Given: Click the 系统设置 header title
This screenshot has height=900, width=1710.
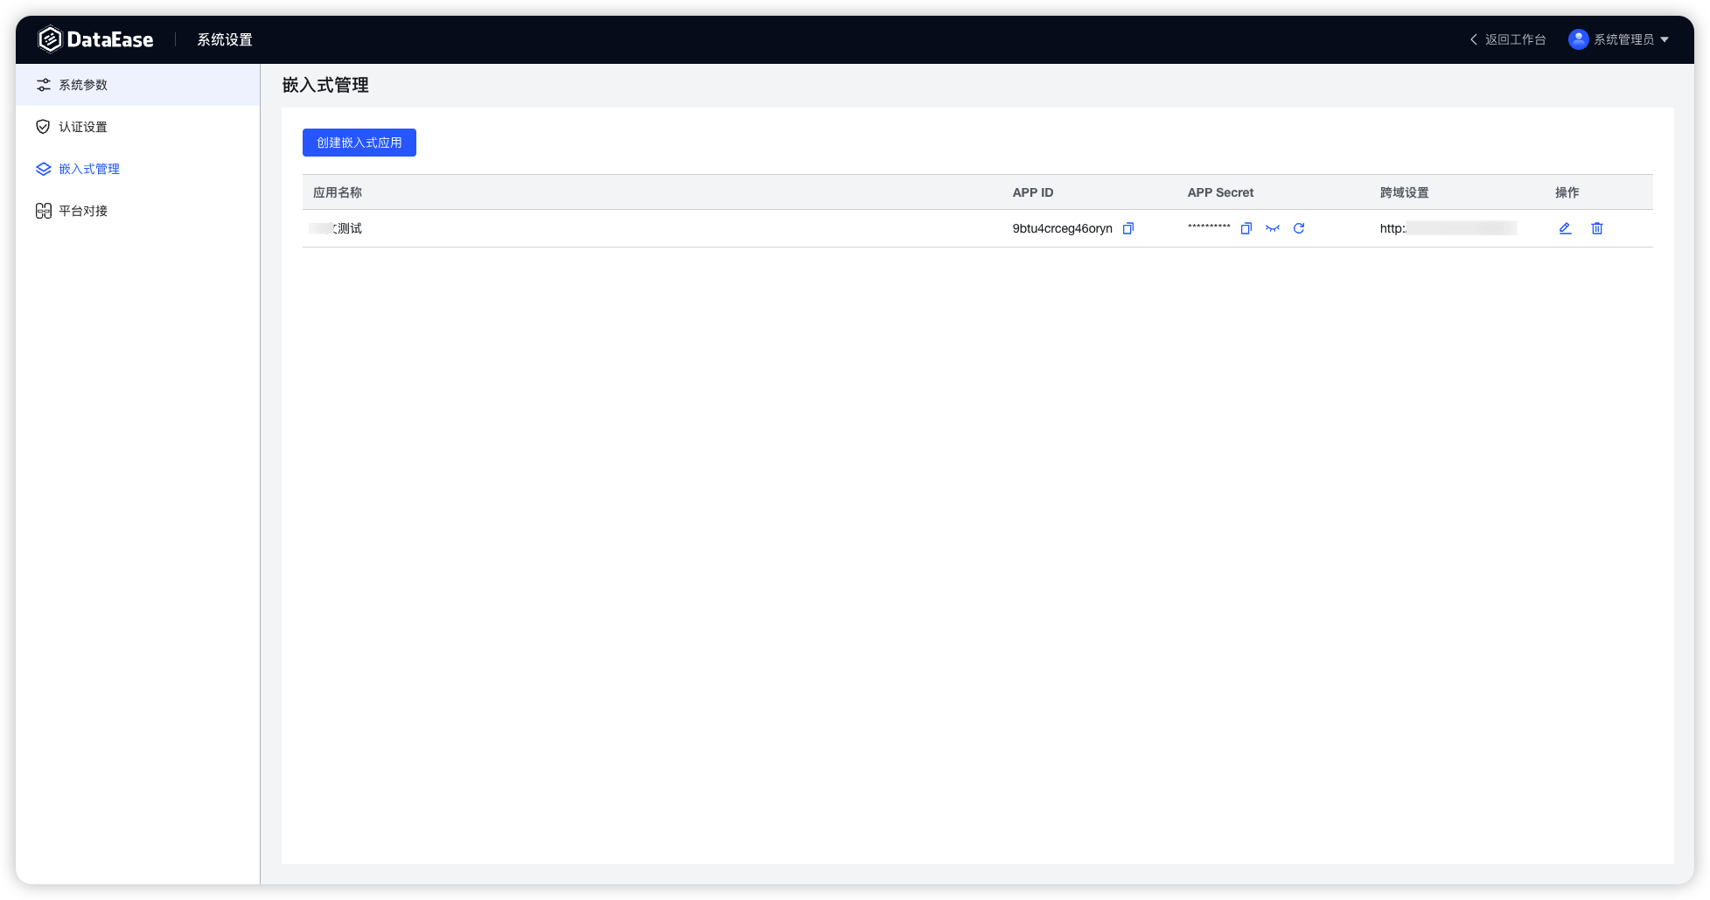Looking at the screenshot, I should click(x=225, y=39).
